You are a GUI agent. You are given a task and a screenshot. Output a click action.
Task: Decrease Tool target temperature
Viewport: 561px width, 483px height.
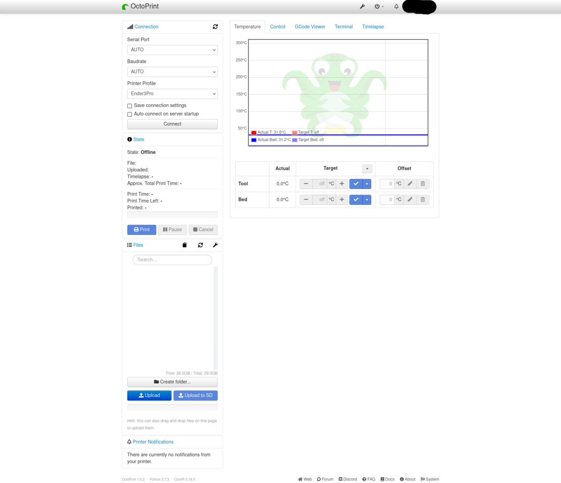click(306, 184)
